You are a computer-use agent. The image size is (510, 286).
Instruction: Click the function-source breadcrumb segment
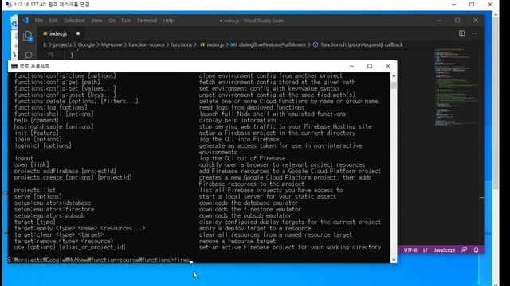[x=147, y=44]
